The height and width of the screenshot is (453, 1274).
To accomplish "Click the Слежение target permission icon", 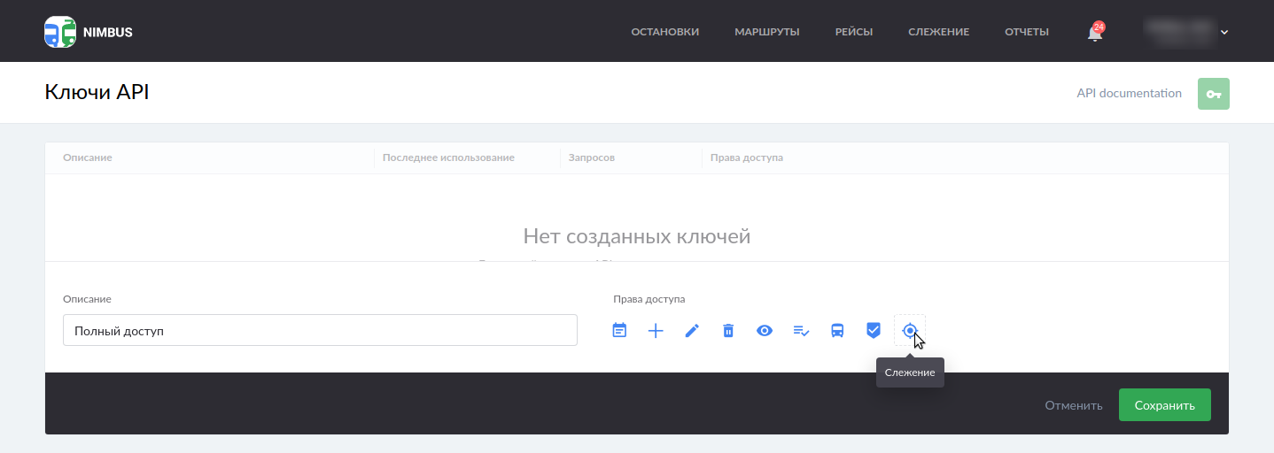I will tap(909, 330).
